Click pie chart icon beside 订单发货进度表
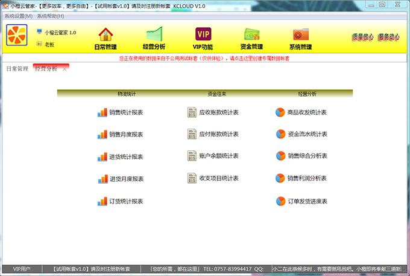410x276 pixels. [280, 201]
